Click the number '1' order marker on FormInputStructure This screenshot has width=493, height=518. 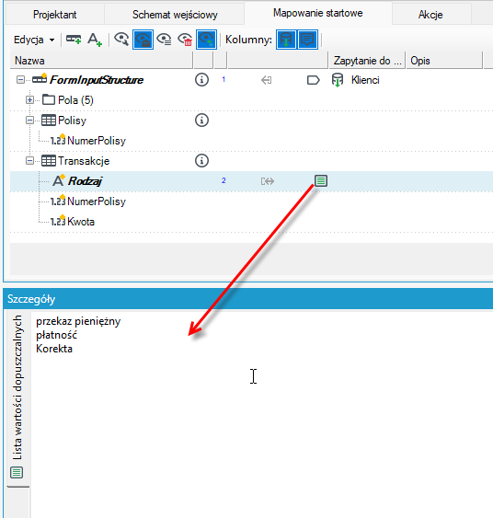pyautogui.click(x=224, y=79)
